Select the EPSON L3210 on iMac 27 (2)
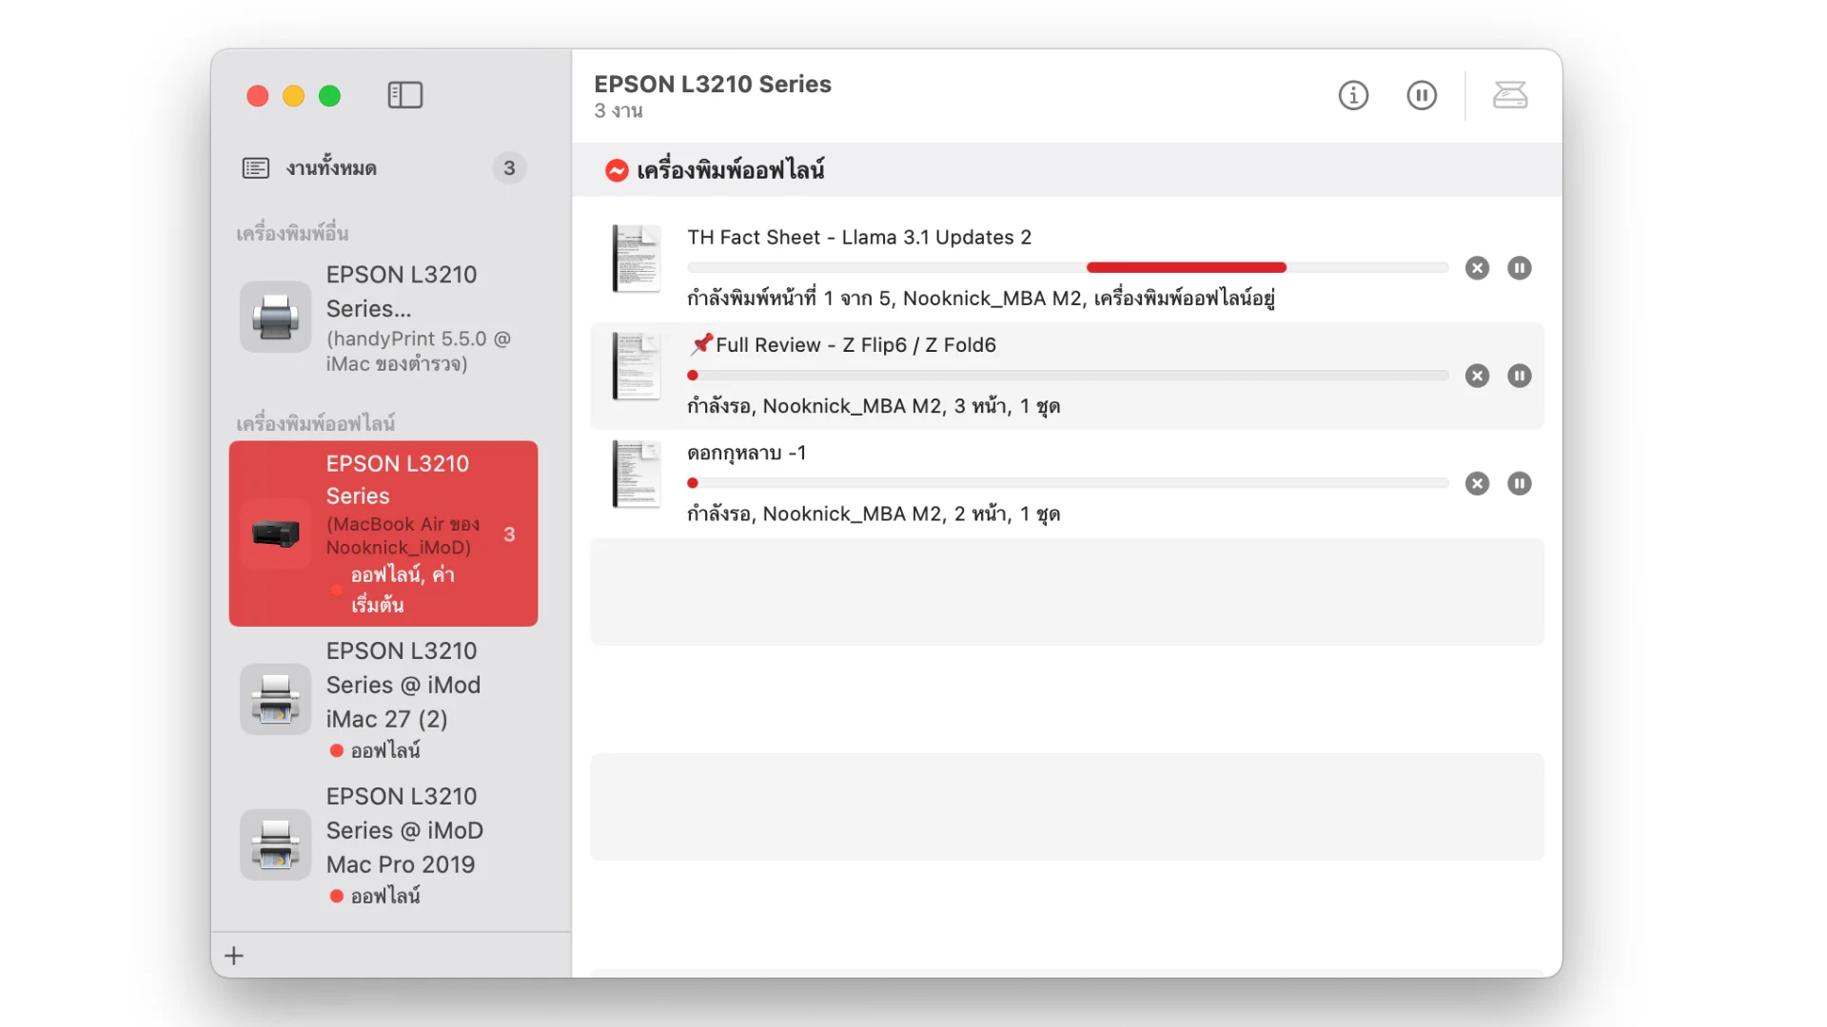1827x1027 pixels. pos(381,699)
